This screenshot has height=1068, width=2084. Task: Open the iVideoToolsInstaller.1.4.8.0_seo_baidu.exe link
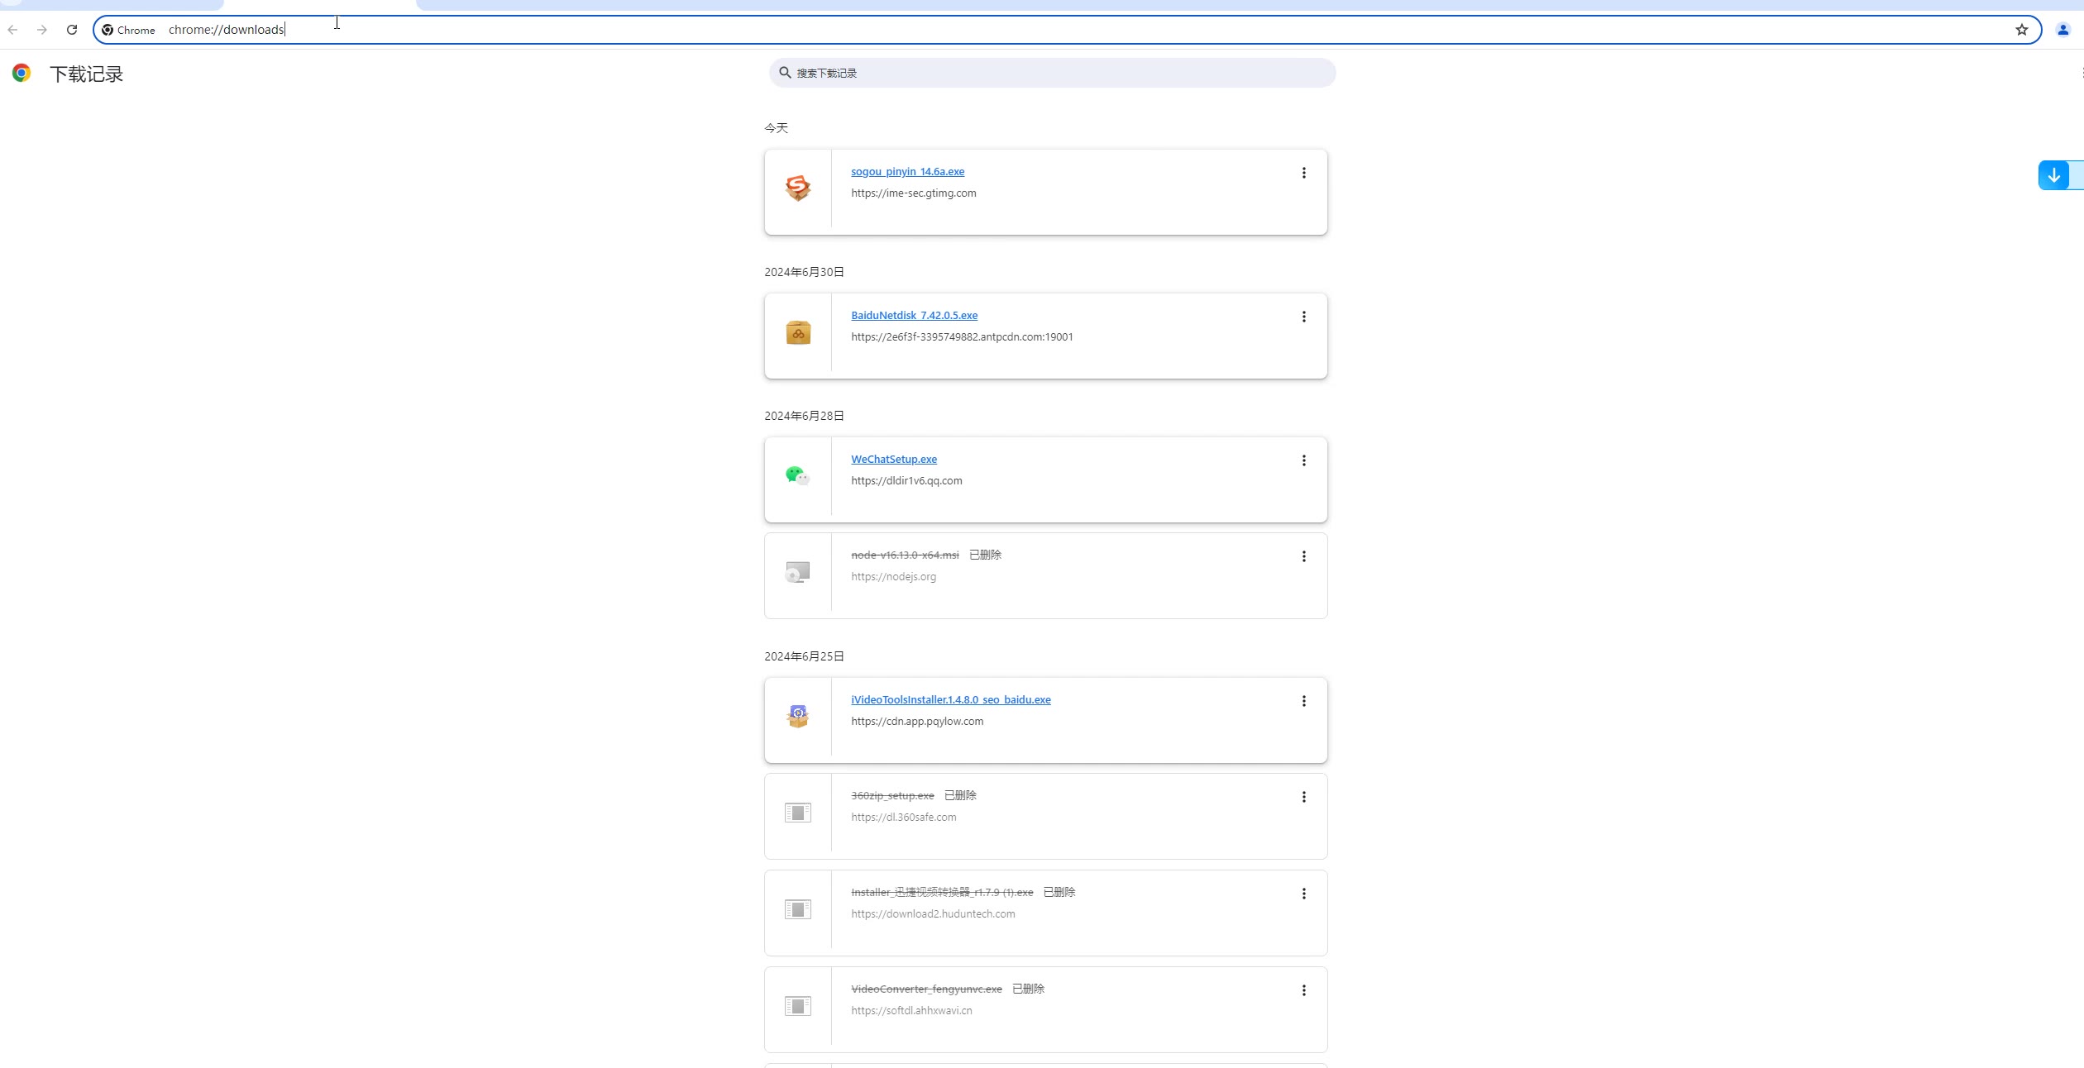pyautogui.click(x=950, y=700)
